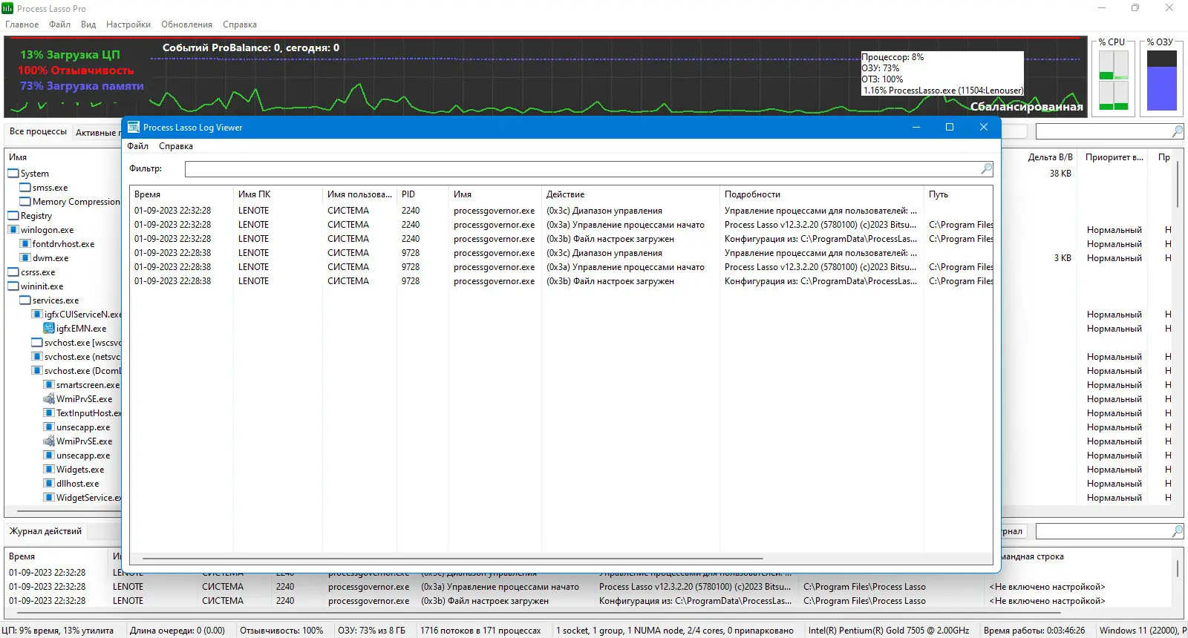The height and width of the screenshot is (638, 1188).
Task: Select the csrss.exe process icon
Action: click(13, 272)
